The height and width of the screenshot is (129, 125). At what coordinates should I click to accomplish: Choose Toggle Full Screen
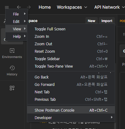coord(71,29)
